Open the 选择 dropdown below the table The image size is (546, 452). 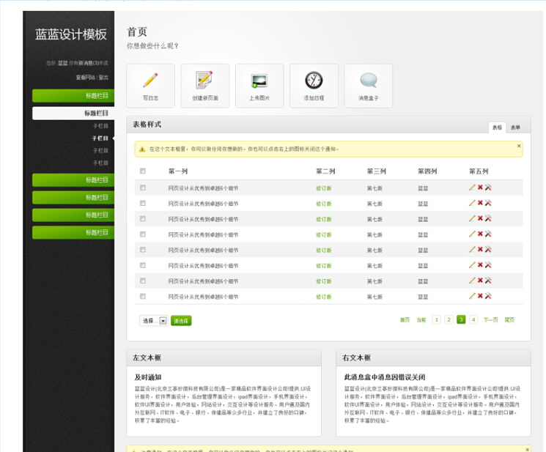[153, 321]
